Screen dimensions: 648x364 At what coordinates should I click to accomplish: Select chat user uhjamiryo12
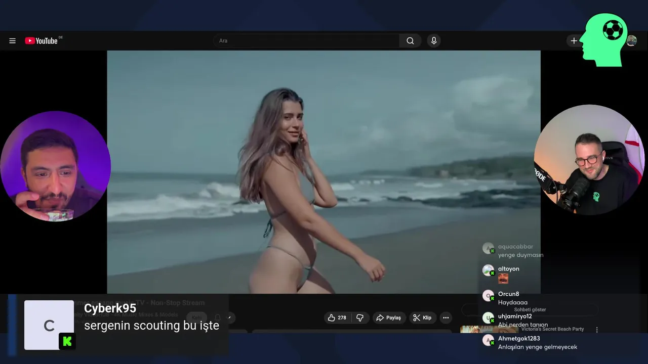[515, 316]
